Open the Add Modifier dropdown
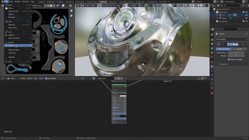Image resolution: width=249 pixels, height=140 pixels. [x=231, y=39]
